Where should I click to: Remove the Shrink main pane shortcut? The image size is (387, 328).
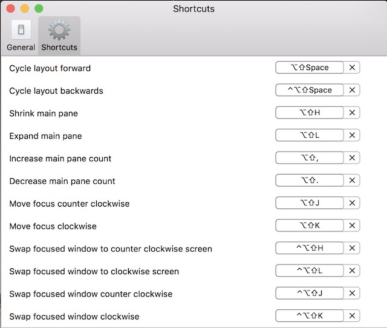point(352,113)
